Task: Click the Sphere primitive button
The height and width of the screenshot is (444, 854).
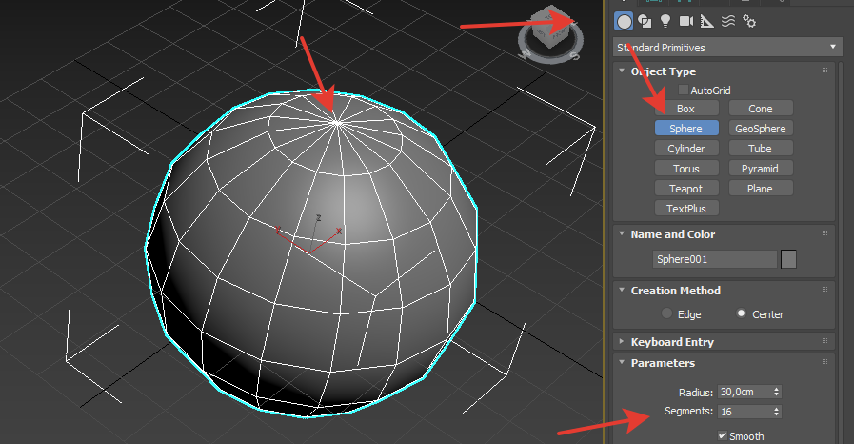Action: [x=686, y=129]
